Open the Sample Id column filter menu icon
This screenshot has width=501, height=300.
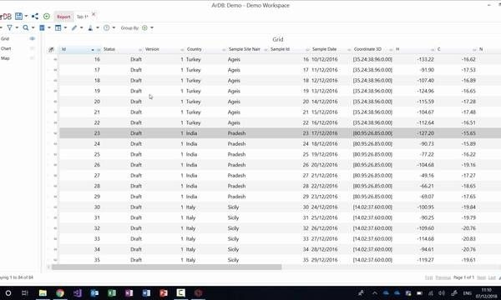(x=307, y=50)
